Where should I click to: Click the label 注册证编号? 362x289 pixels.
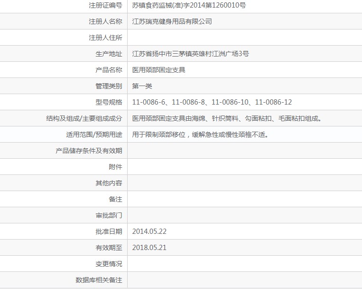coord(105,5)
